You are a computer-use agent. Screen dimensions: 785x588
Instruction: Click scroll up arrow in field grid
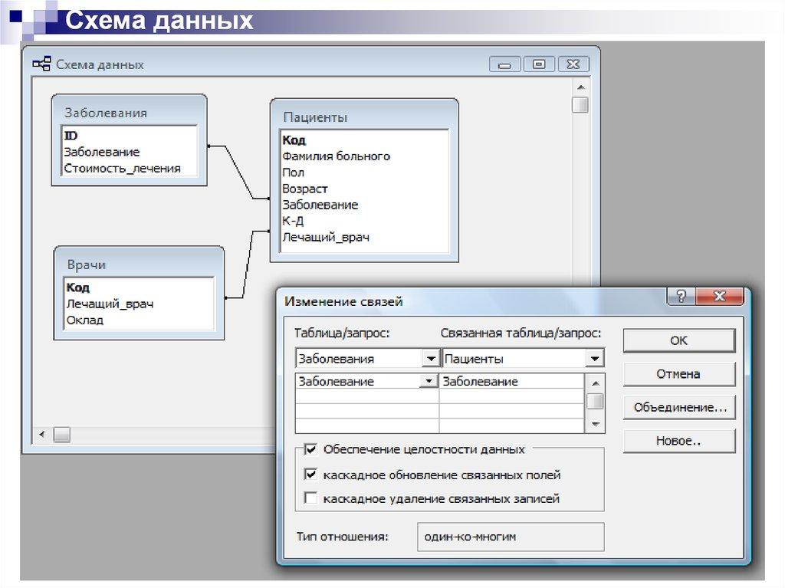595,381
